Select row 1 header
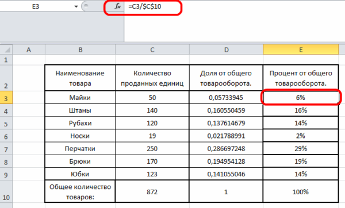The width and height of the screenshot is (345, 208). pos(6,60)
